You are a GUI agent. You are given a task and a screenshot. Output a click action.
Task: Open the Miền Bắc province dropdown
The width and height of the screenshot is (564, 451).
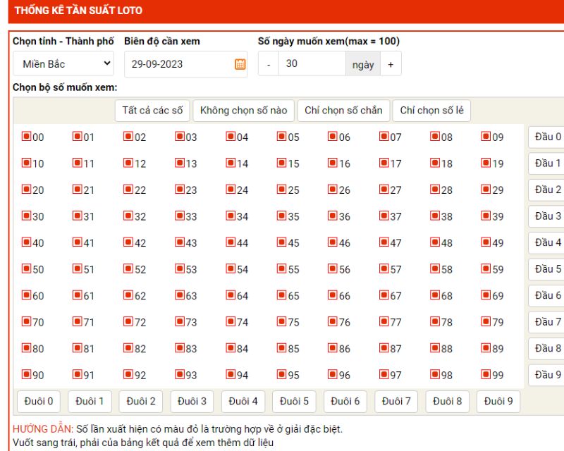coord(63,63)
